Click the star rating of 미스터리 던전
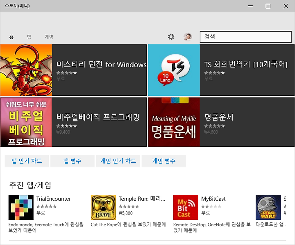 tap(67, 73)
